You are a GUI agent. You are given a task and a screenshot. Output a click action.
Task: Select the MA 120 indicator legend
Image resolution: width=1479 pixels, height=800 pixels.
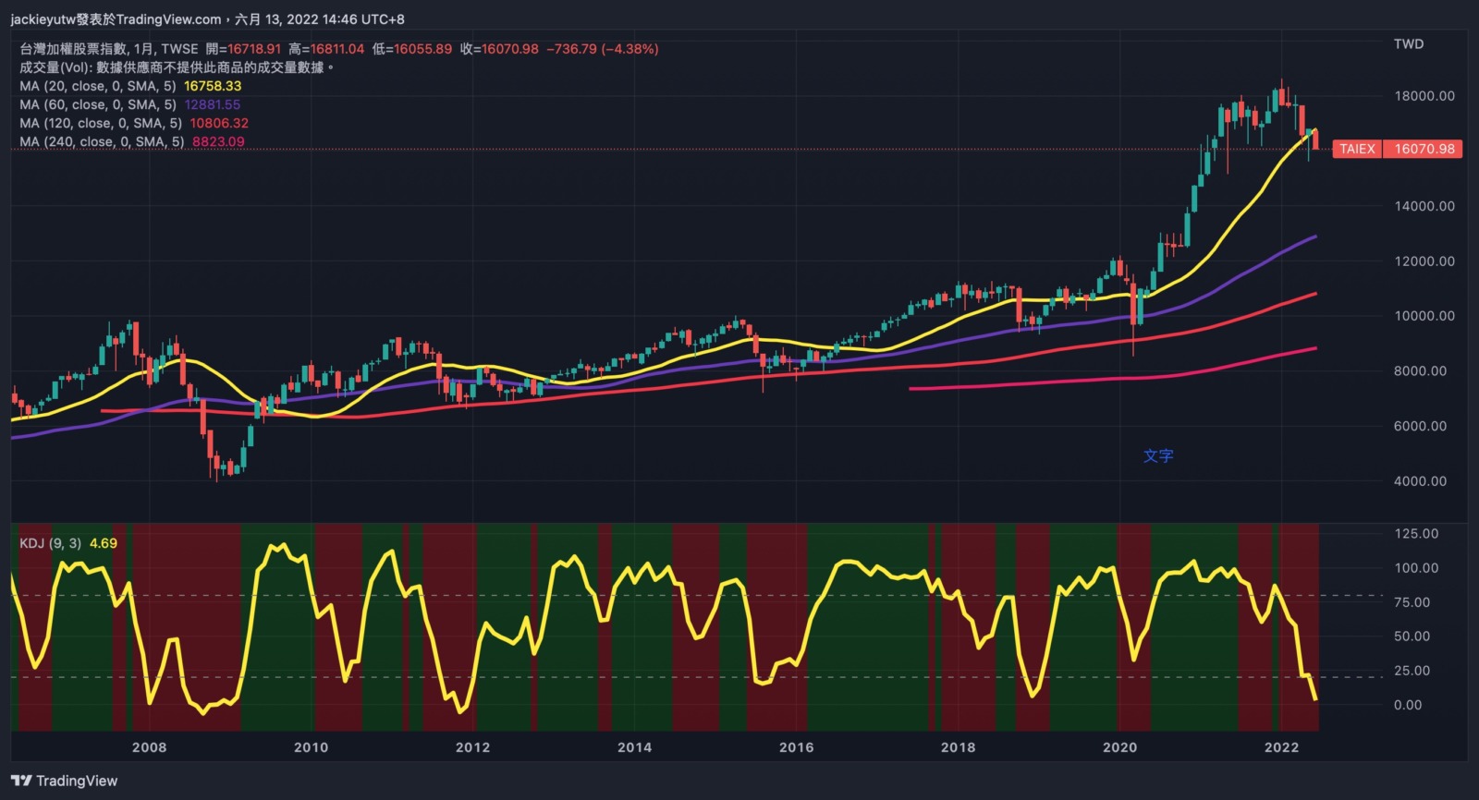[100, 123]
